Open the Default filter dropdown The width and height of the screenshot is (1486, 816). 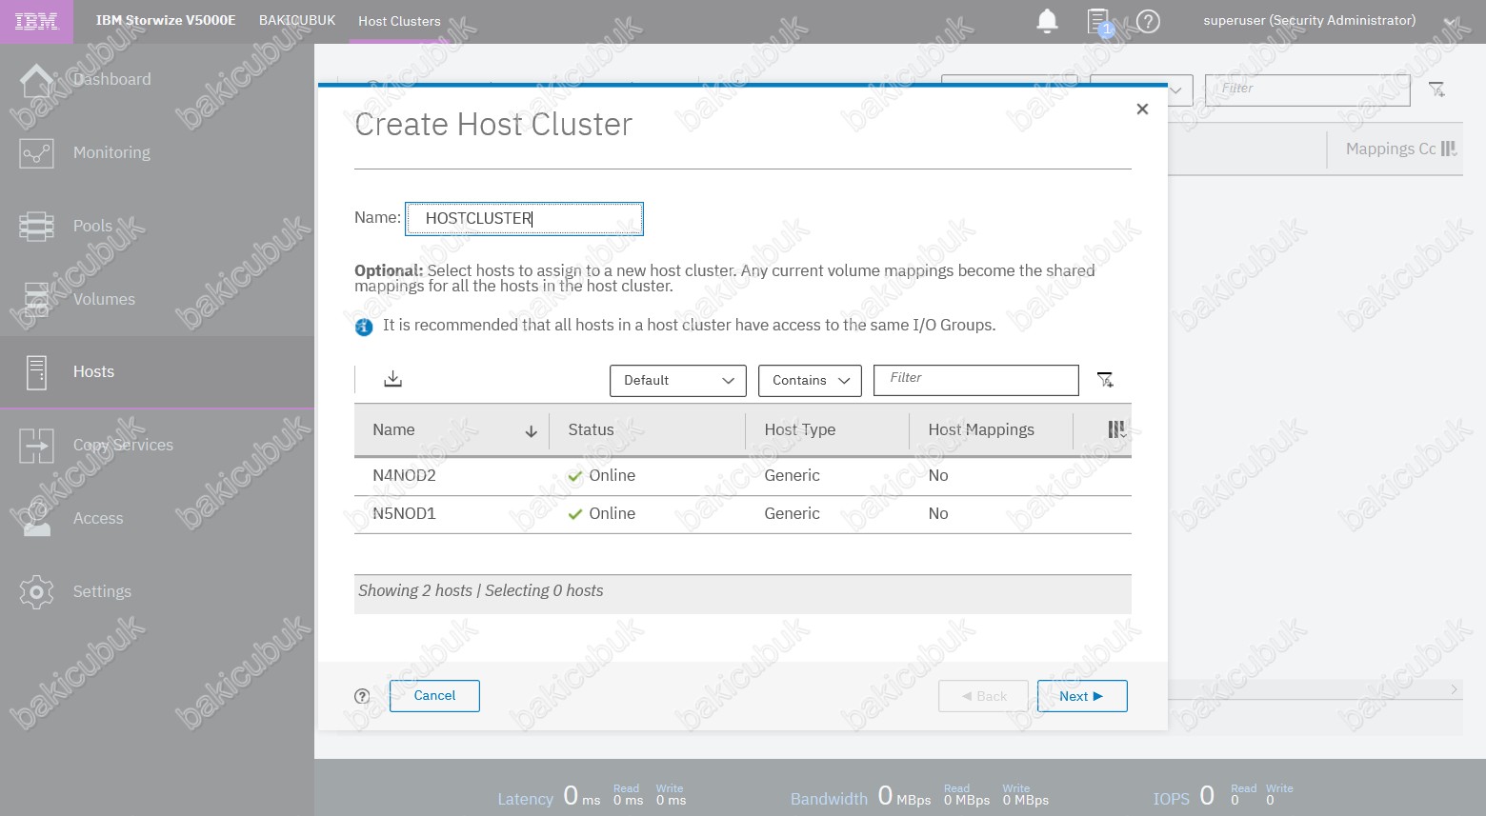point(677,380)
